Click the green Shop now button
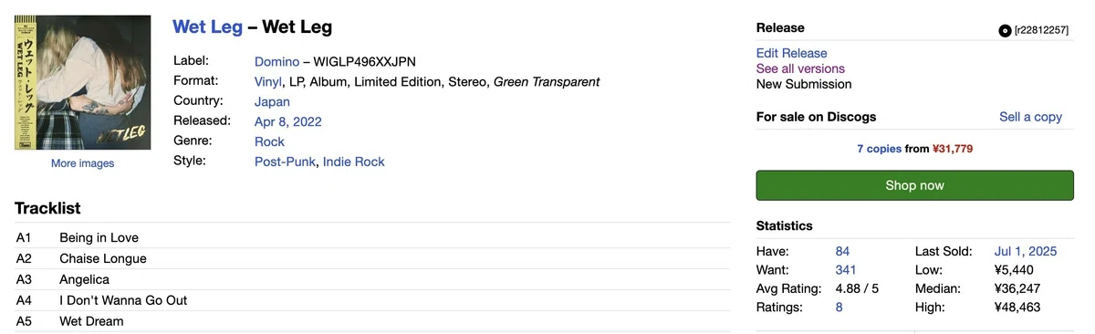 [915, 185]
